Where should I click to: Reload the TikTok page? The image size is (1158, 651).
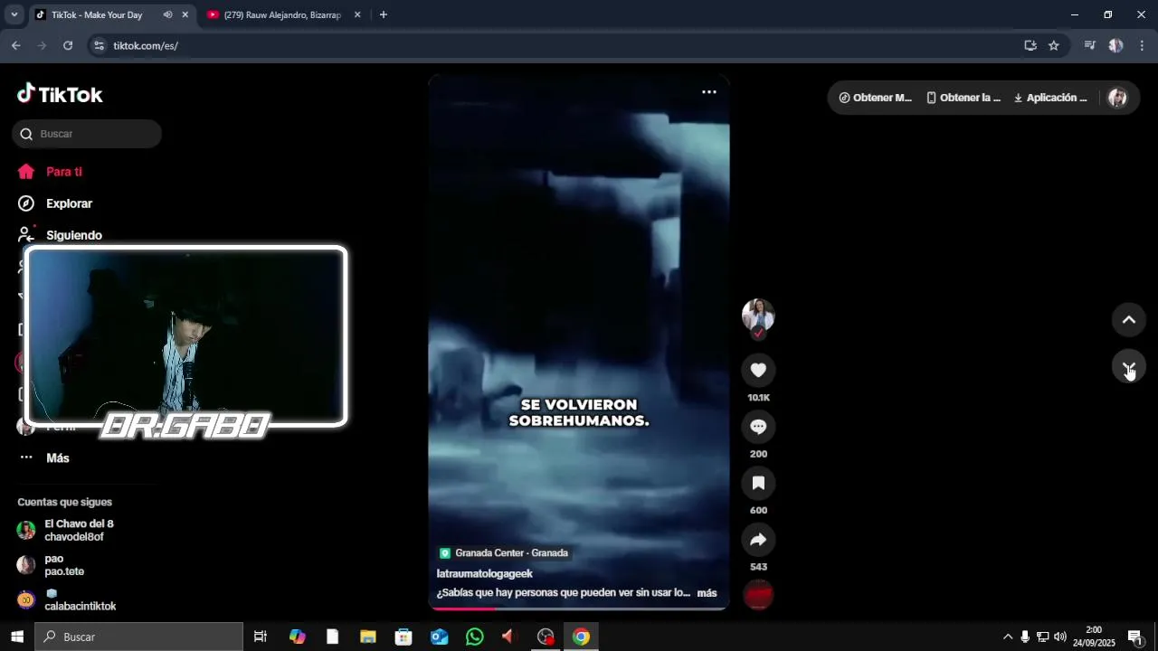tap(68, 45)
